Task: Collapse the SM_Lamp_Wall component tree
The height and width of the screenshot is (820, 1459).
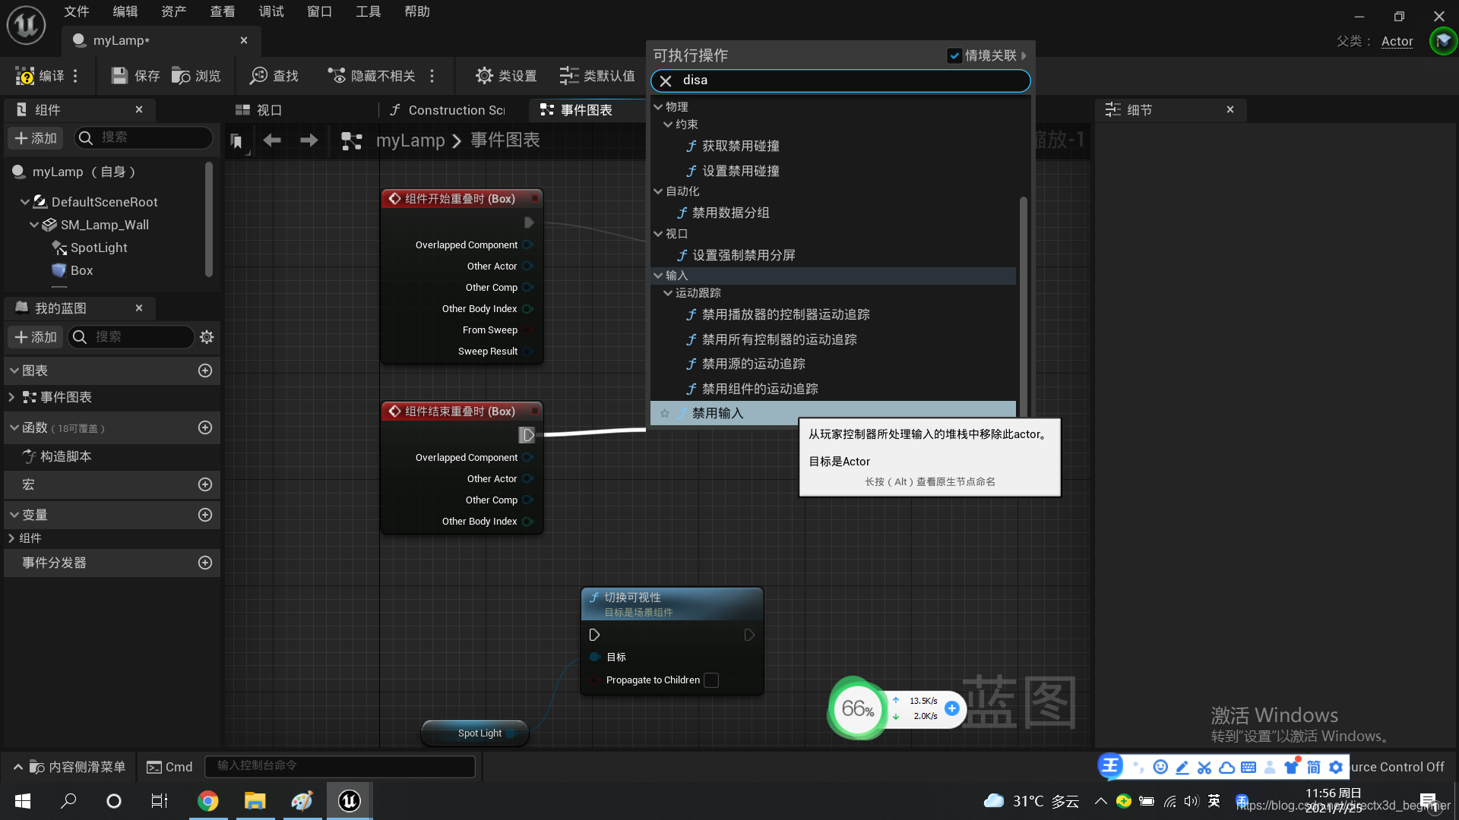Action: (34, 225)
